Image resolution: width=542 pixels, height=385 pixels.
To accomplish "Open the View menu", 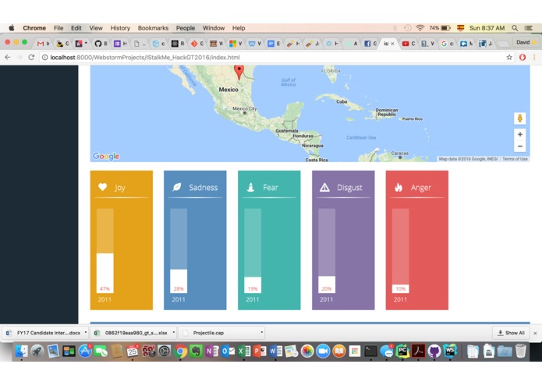I will pos(96,28).
